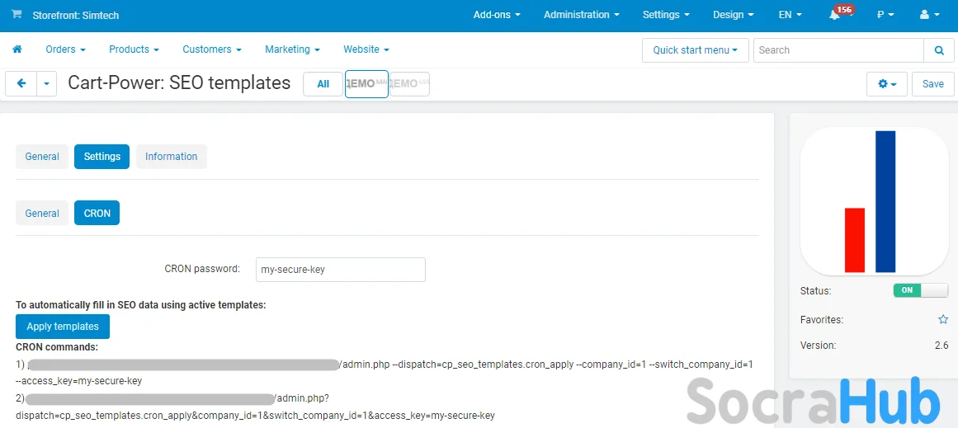Image resolution: width=958 pixels, height=428 pixels.
Task: Select the All storefronts button
Action: point(323,84)
